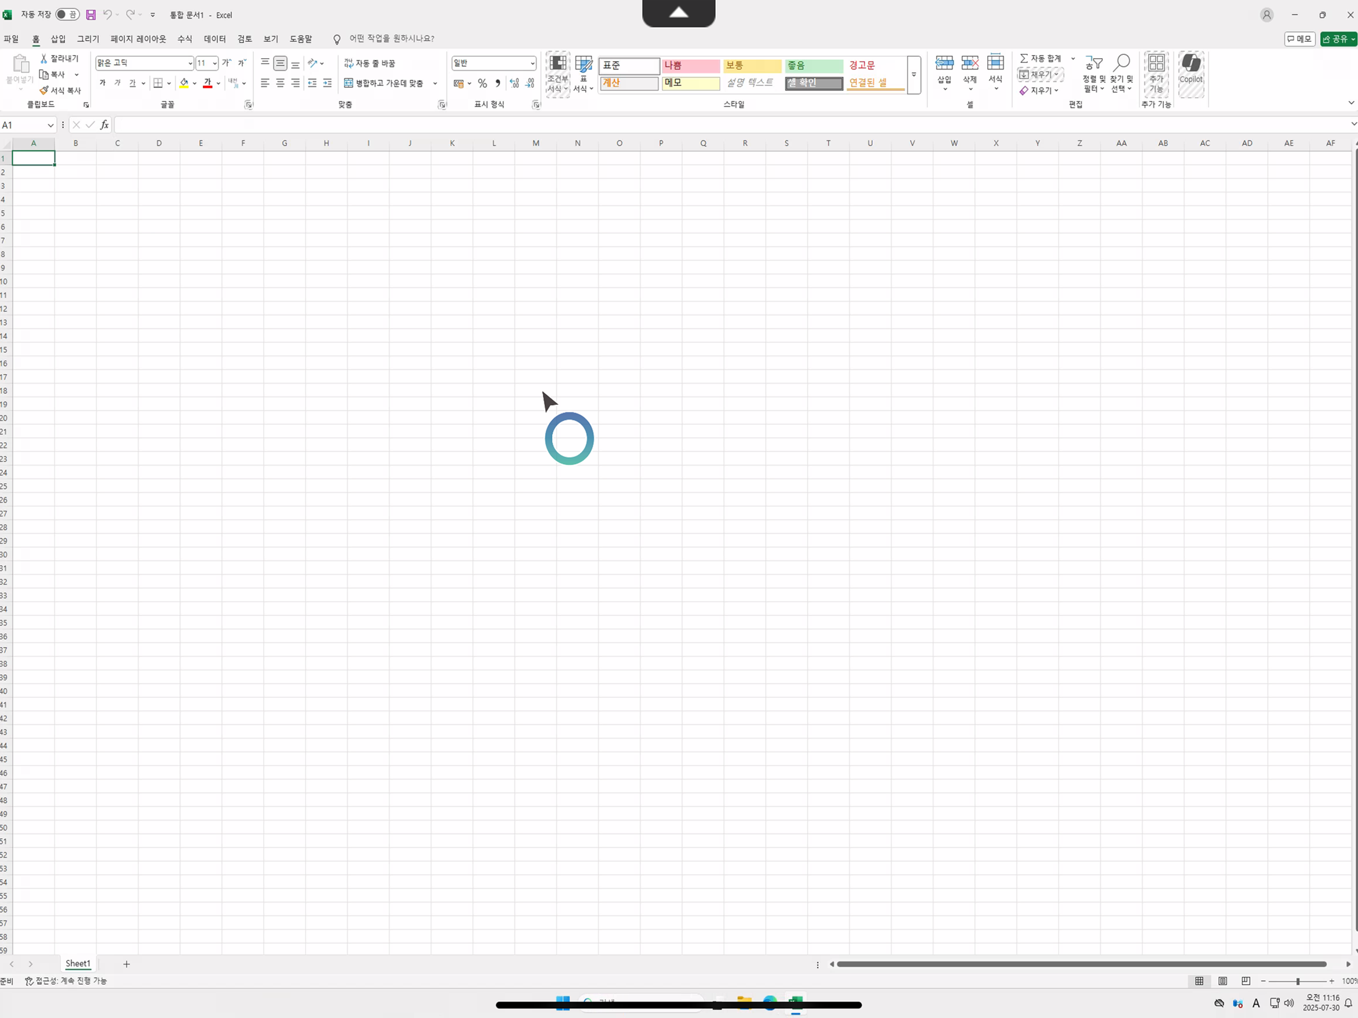The height and width of the screenshot is (1018, 1358).
Task: Click the Comments (메모) button
Action: 1300,39
